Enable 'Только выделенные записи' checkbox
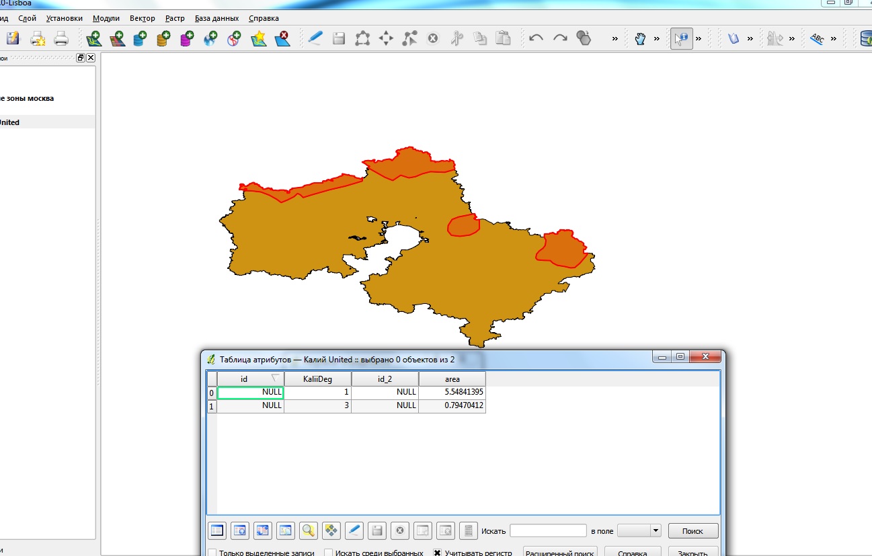The height and width of the screenshot is (556, 872). point(212,553)
